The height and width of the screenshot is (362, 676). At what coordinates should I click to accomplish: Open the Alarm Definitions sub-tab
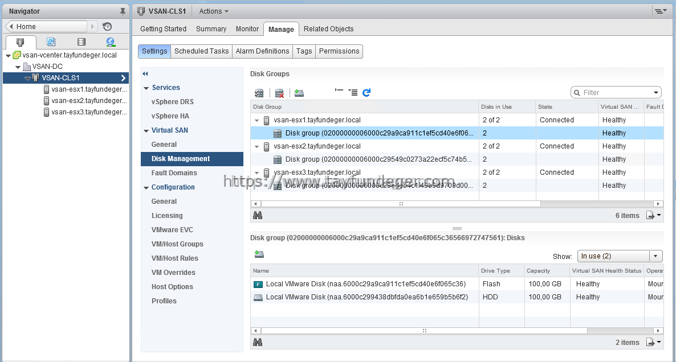pos(263,51)
